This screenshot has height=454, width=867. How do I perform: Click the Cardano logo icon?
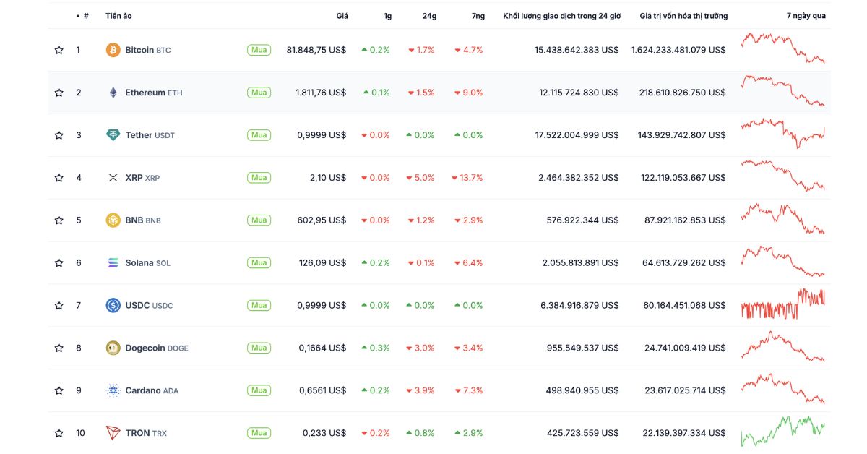click(113, 390)
